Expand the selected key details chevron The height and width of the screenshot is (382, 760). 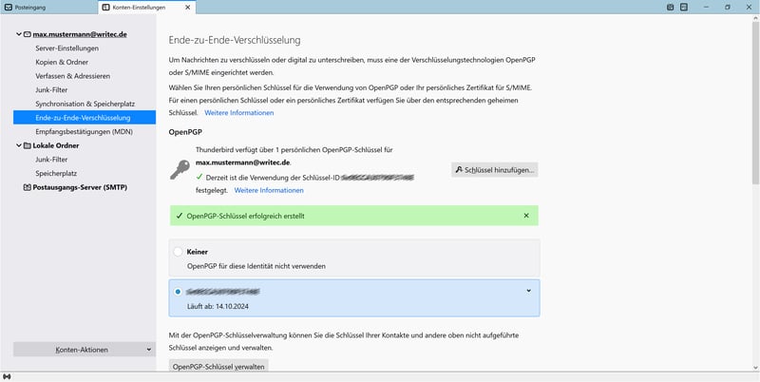(528, 291)
